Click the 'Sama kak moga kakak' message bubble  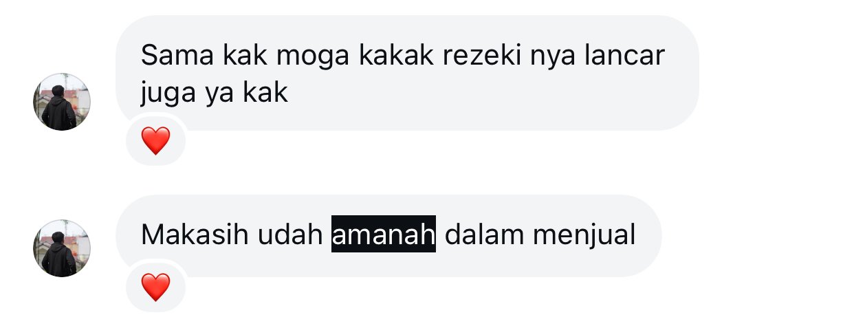407,73
